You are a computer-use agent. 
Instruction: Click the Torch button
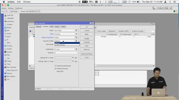87,57
